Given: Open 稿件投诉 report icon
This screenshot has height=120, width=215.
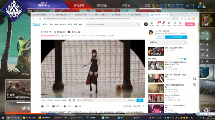Looking at the screenshot, I should pyautogui.click(x=127, y=106).
